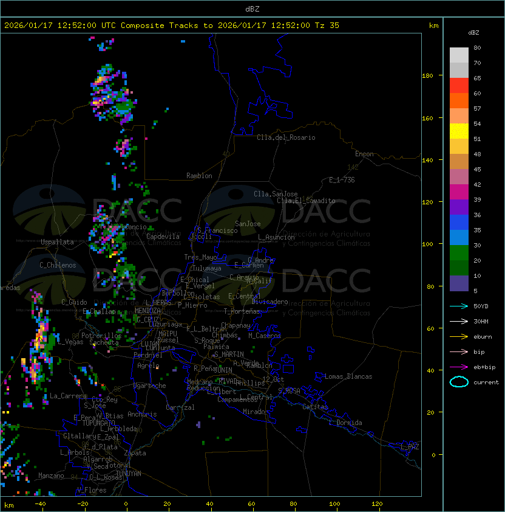
Task: Click the Potrerillos label on map
Action: (101, 335)
